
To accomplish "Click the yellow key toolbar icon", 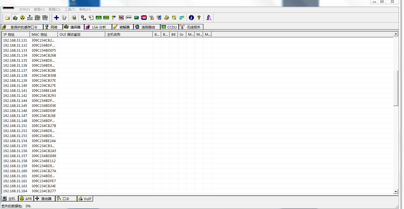I will (174, 18).
